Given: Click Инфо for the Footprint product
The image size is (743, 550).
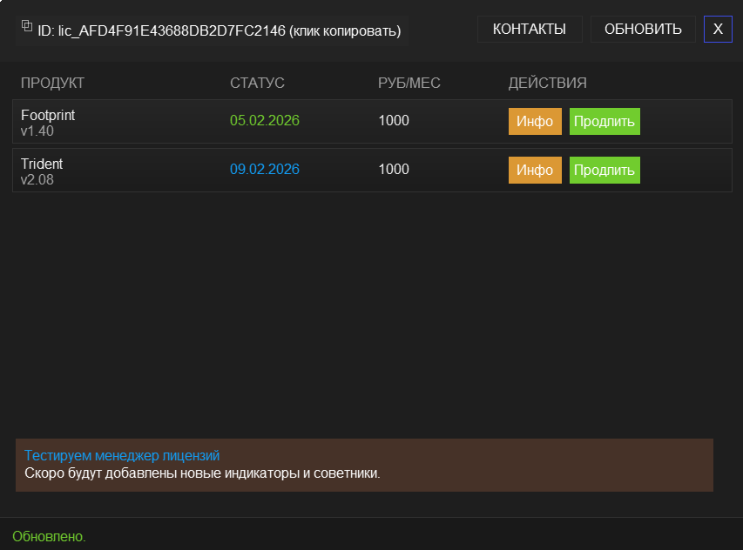Looking at the screenshot, I should (x=534, y=121).
